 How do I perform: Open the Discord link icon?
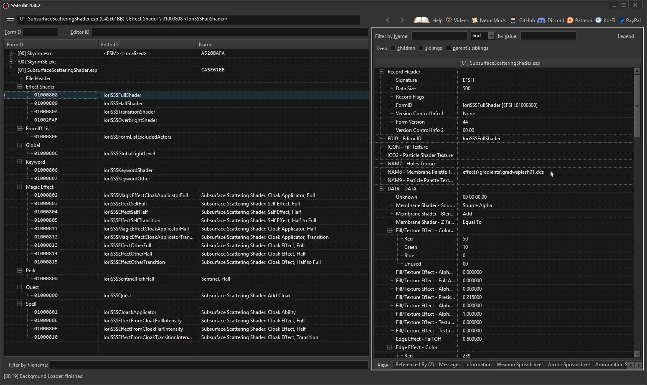541,20
